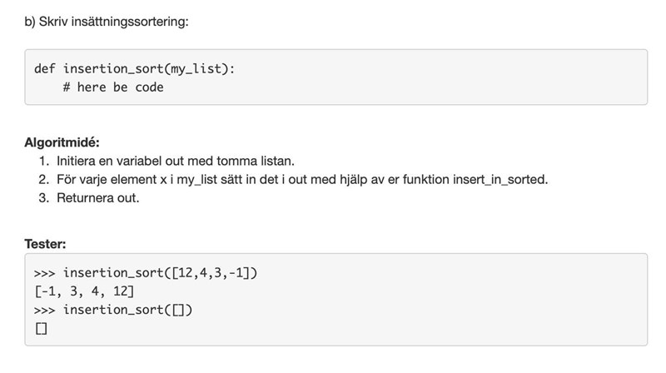Click the empty list output "[]" on the last line

point(42,329)
